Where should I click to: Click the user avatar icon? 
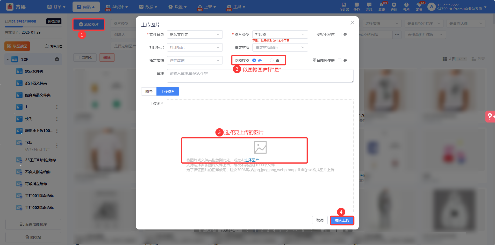(431, 7)
